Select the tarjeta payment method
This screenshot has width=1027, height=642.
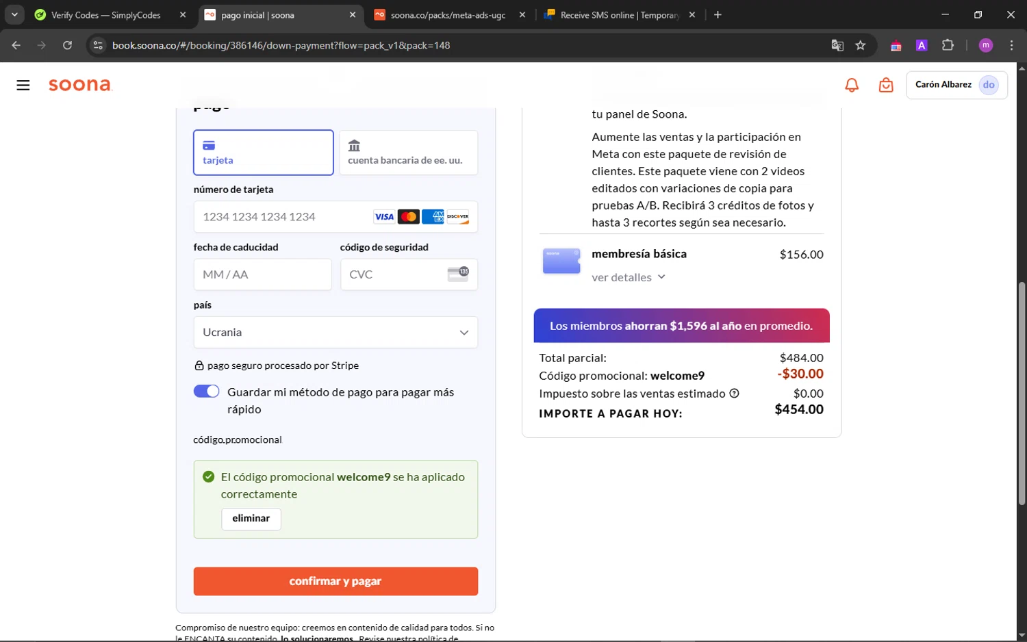(x=264, y=153)
